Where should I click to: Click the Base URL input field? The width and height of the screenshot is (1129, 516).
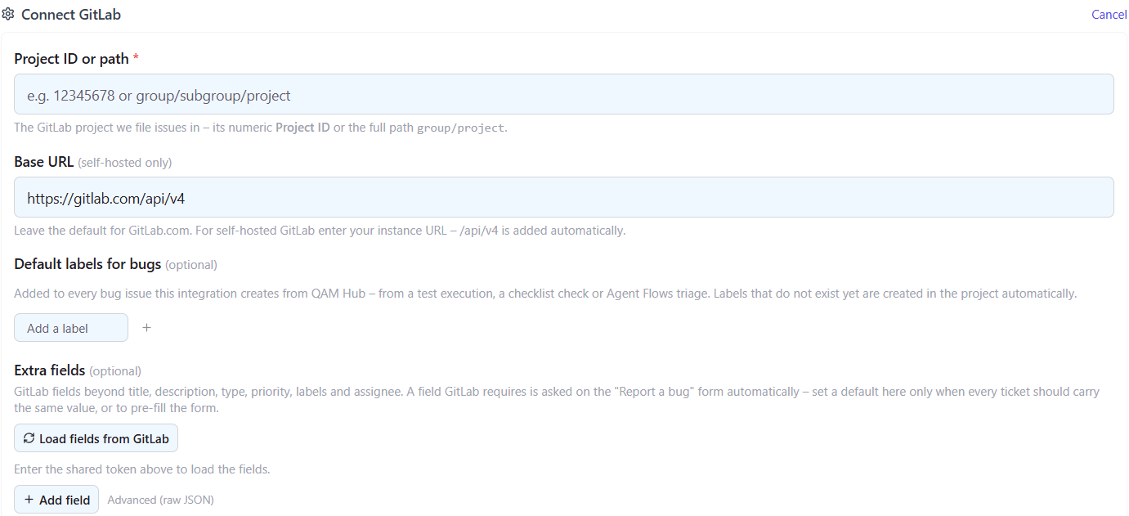(563, 197)
